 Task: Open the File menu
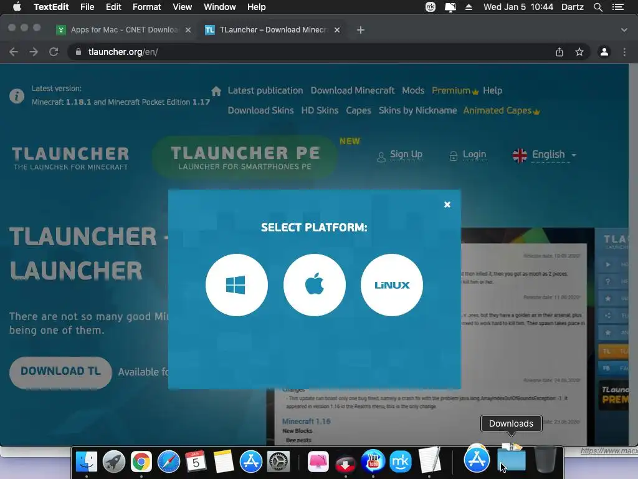(x=87, y=7)
